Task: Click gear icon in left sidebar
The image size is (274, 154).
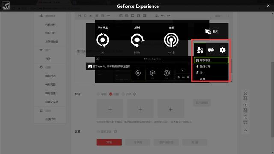Action: point(41,67)
